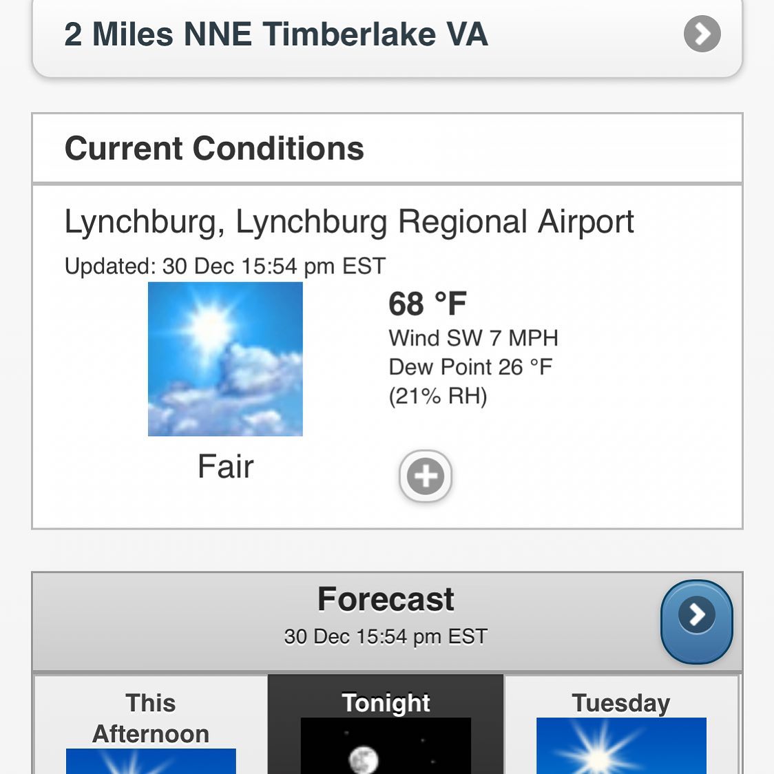Image resolution: width=774 pixels, height=774 pixels.
Task: Click the Fair condition label
Action: 226,466
